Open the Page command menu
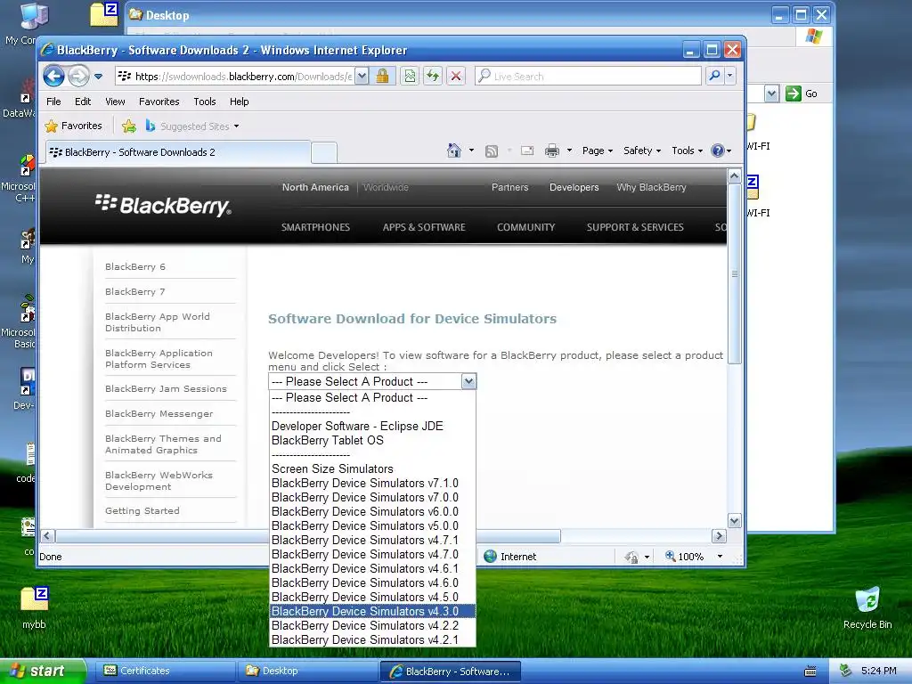912x684 pixels. tap(598, 151)
